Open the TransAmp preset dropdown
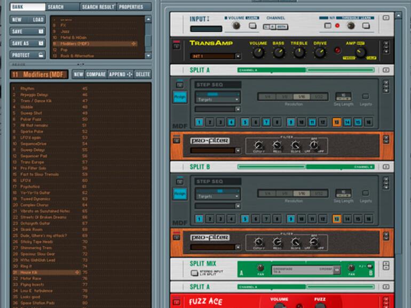This screenshot has height=308, width=411. click(238, 56)
